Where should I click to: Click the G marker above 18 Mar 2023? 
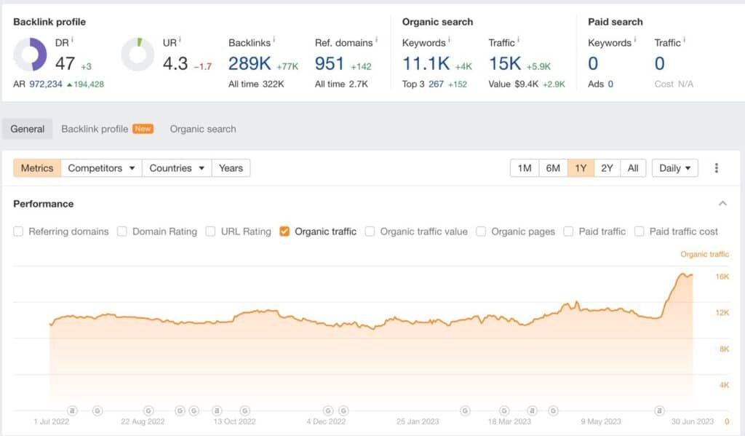click(x=505, y=411)
